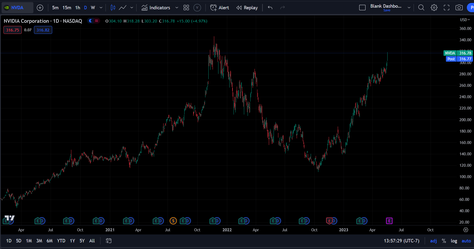Open the indicator templates grid icon

[x=186, y=8]
